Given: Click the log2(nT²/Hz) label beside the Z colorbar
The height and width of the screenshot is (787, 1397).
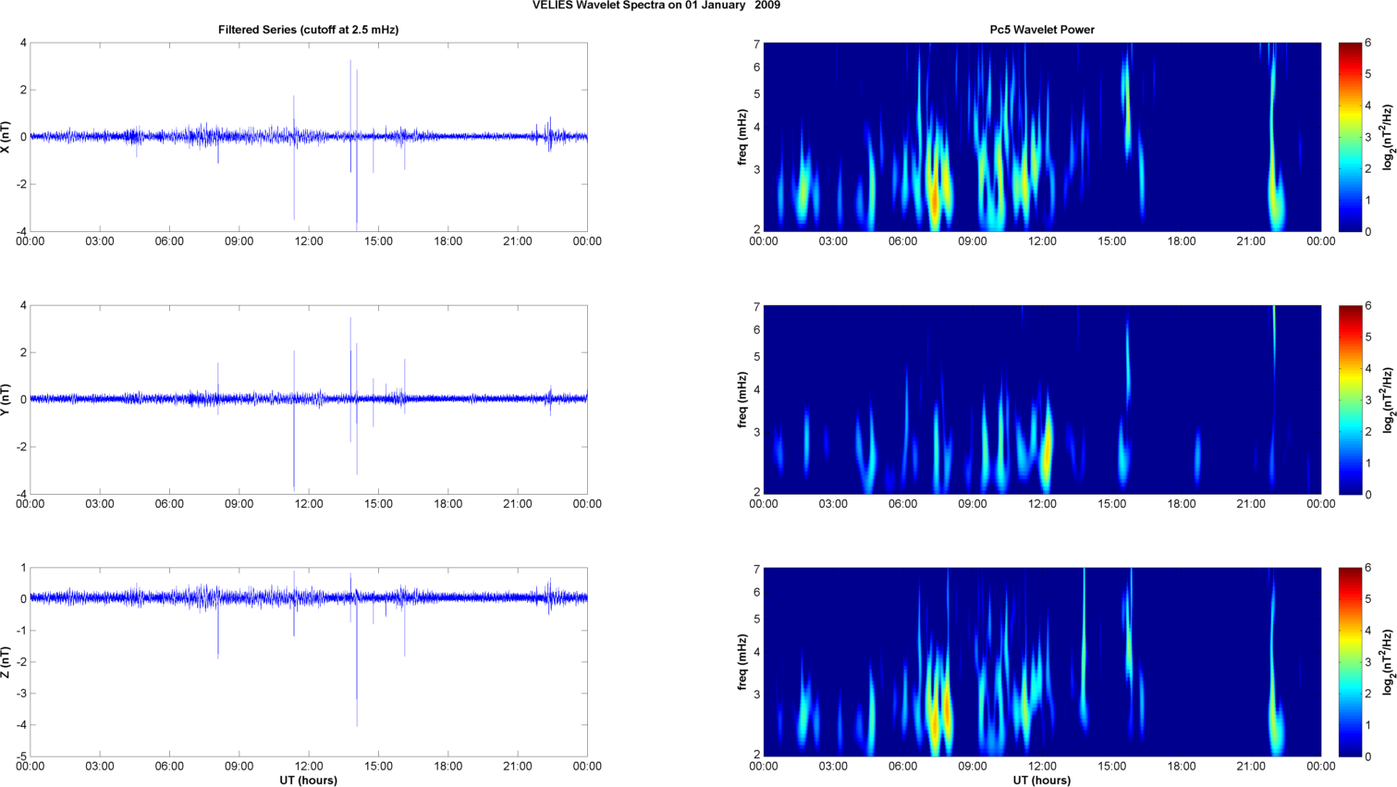Looking at the screenshot, I should [x=1388, y=662].
